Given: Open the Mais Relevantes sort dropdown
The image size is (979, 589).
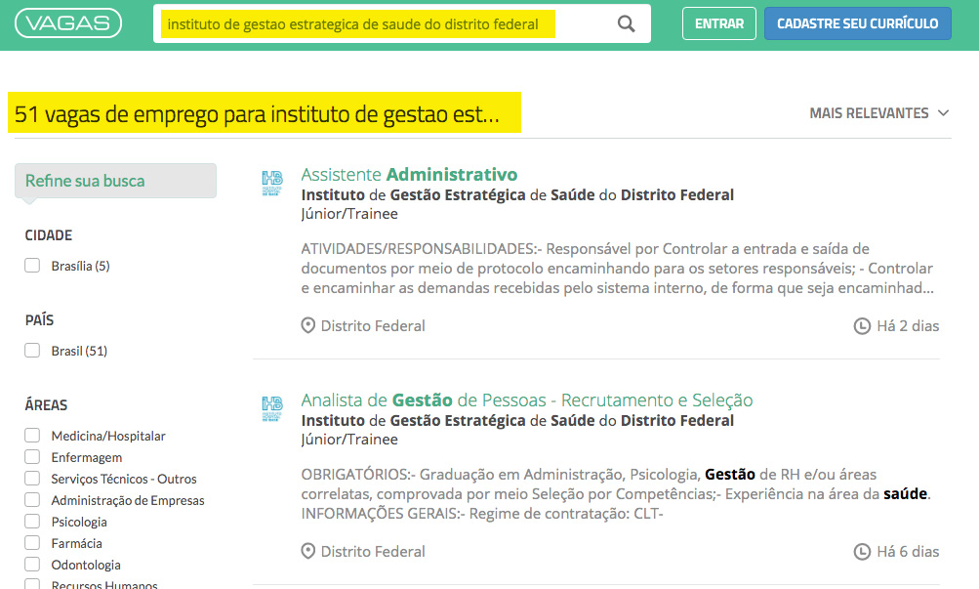Looking at the screenshot, I should (869, 113).
